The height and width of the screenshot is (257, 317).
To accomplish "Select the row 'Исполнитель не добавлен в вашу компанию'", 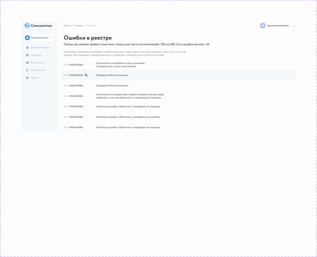I will click(120, 65).
